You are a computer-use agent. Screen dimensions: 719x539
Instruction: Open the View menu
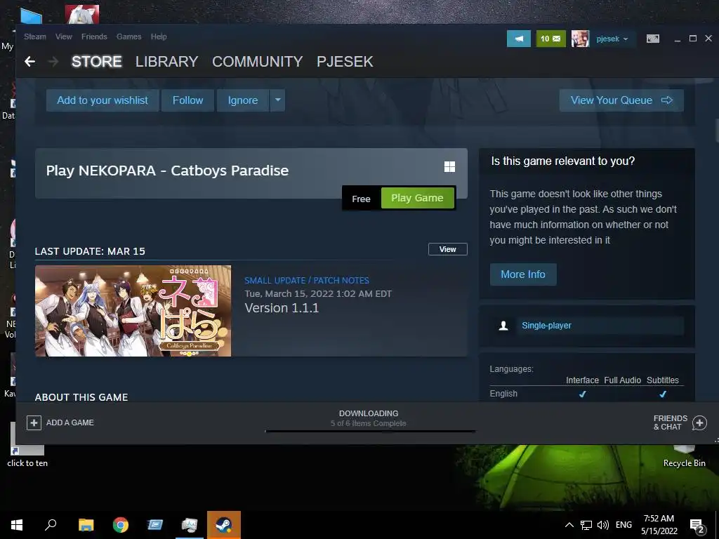64,36
